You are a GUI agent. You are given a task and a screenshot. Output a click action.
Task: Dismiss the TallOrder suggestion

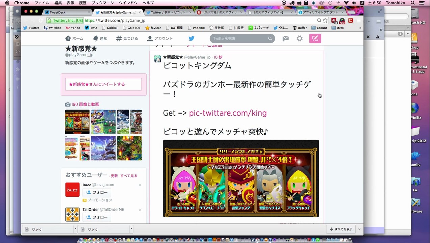pyautogui.click(x=140, y=210)
